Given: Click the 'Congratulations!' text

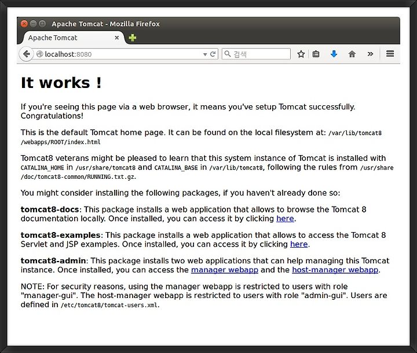Looking at the screenshot, I should [52, 116].
